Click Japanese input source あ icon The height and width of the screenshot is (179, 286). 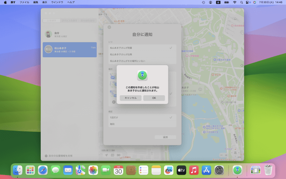[218, 3]
